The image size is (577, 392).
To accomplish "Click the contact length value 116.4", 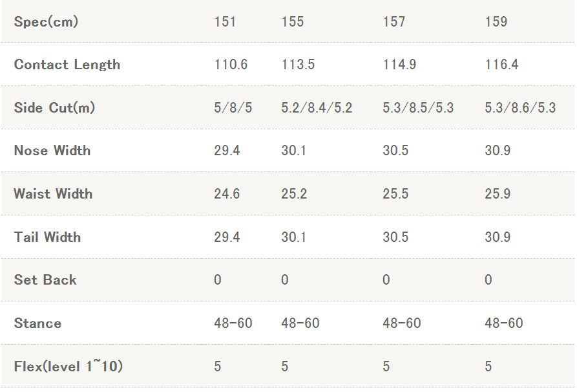I will (501, 65).
